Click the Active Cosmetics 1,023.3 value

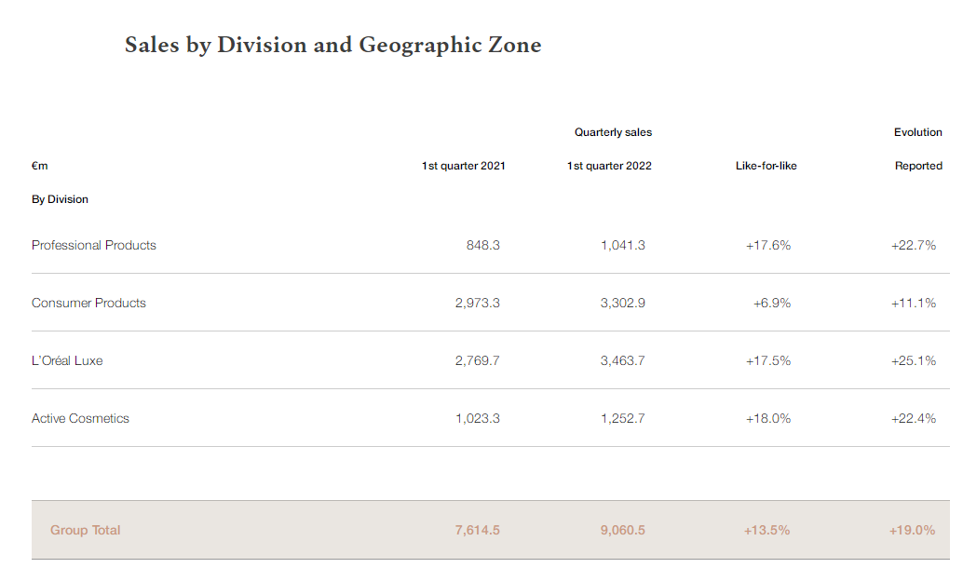477,418
